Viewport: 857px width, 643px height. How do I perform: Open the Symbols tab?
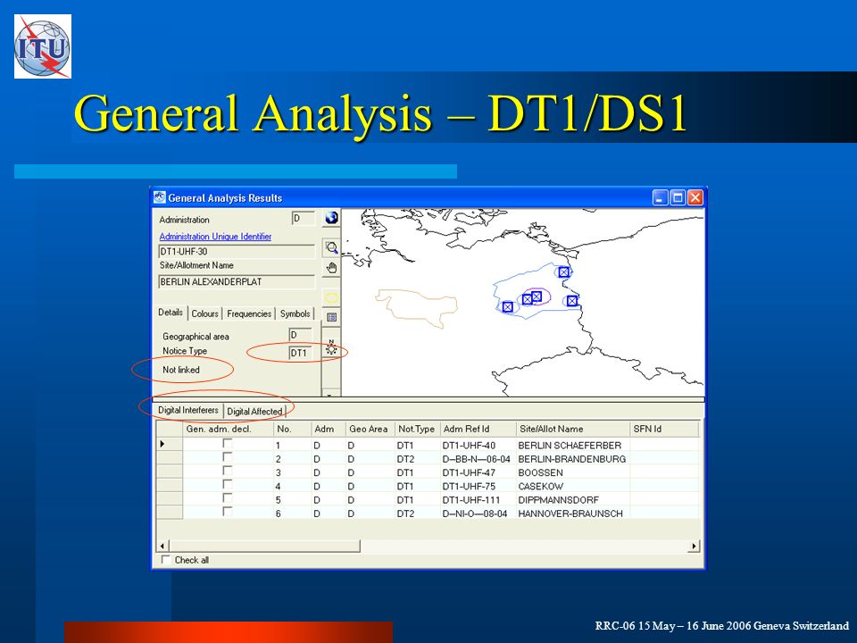coord(295,313)
